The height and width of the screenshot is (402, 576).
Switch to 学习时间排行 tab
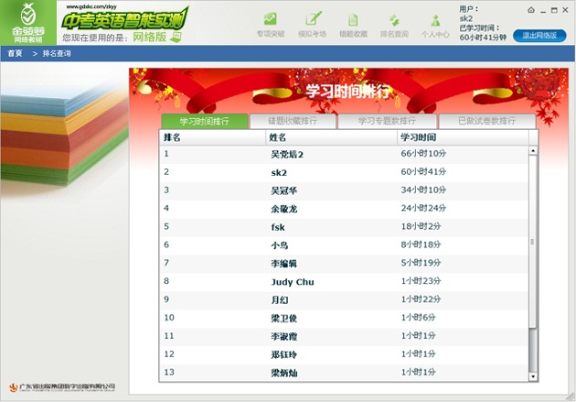pyautogui.click(x=205, y=121)
